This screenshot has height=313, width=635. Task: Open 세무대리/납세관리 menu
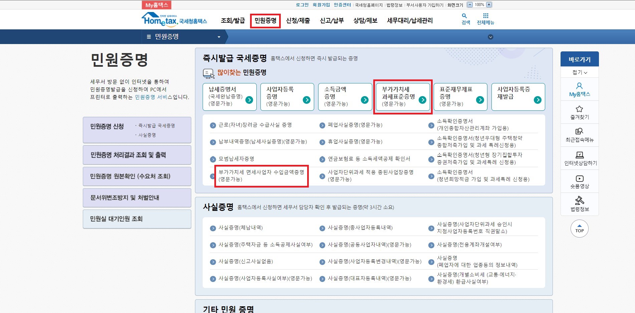[410, 21]
